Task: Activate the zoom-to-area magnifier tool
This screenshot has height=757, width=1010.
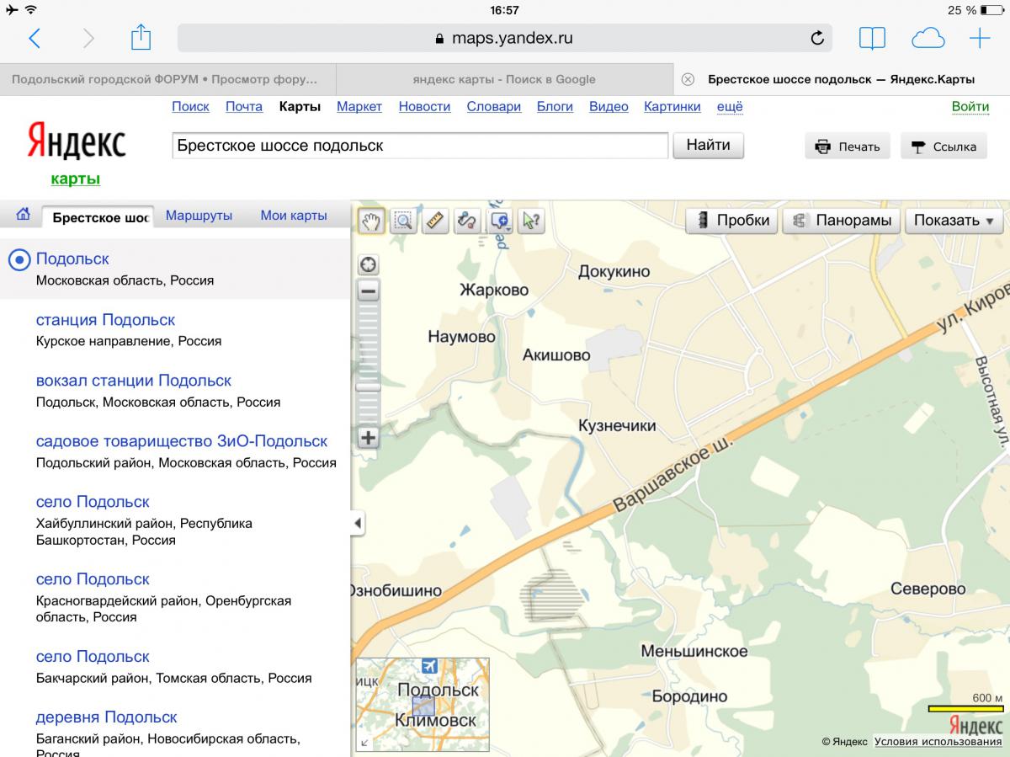Action: click(403, 221)
